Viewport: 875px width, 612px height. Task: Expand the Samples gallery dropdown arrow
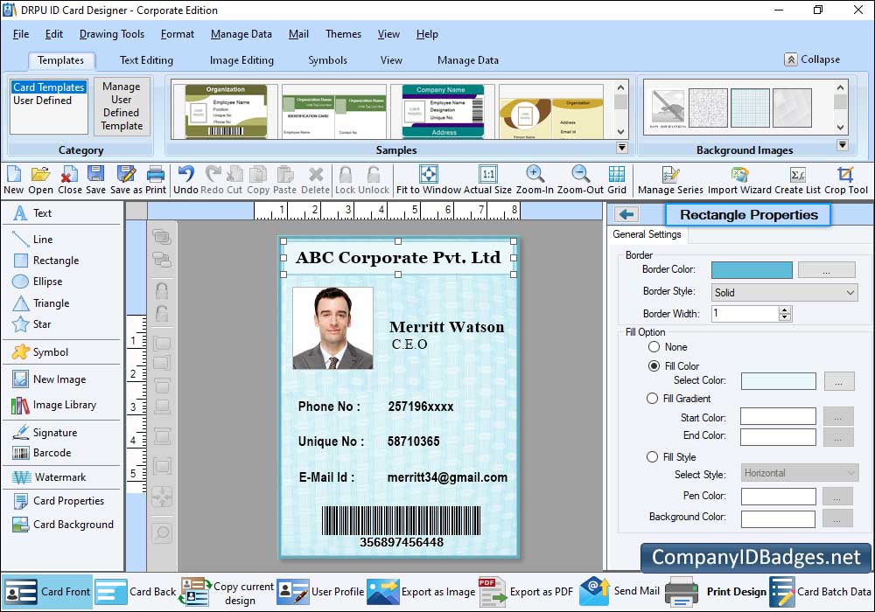coord(621,148)
